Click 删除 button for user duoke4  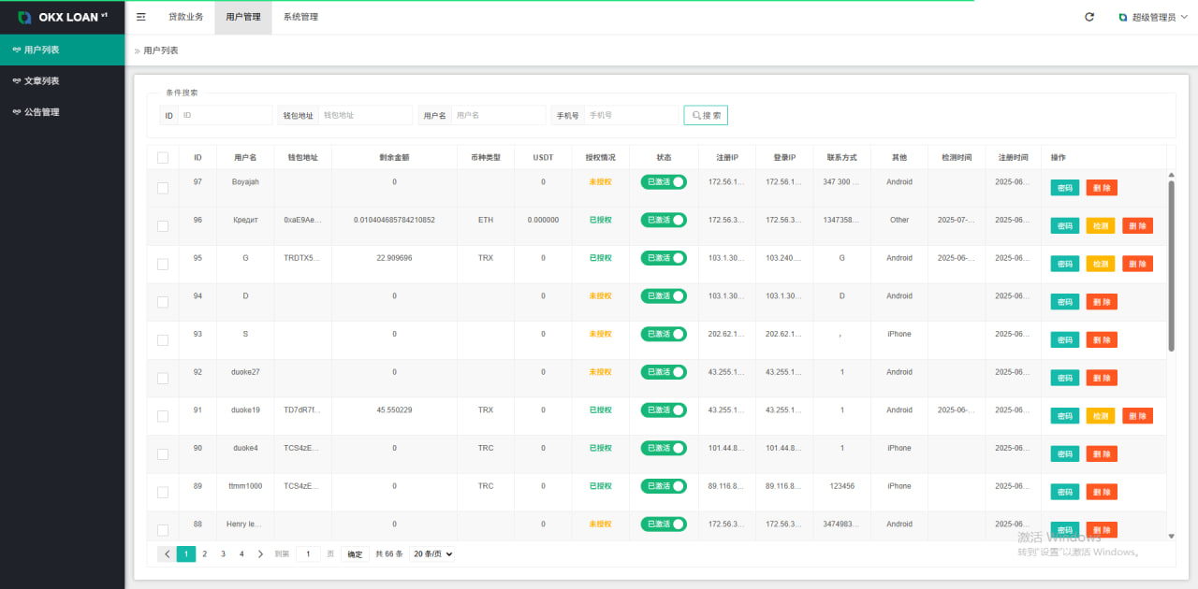(x=1102, y=454)
